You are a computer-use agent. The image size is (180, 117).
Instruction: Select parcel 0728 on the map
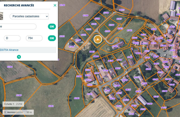click(88, 70)
